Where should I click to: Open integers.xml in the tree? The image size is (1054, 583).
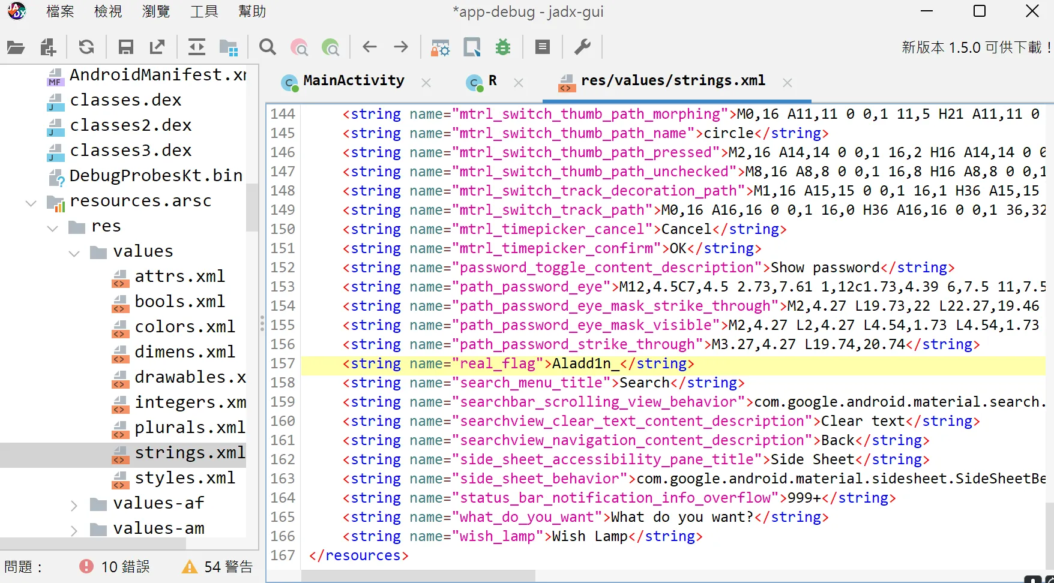(179, 402)
